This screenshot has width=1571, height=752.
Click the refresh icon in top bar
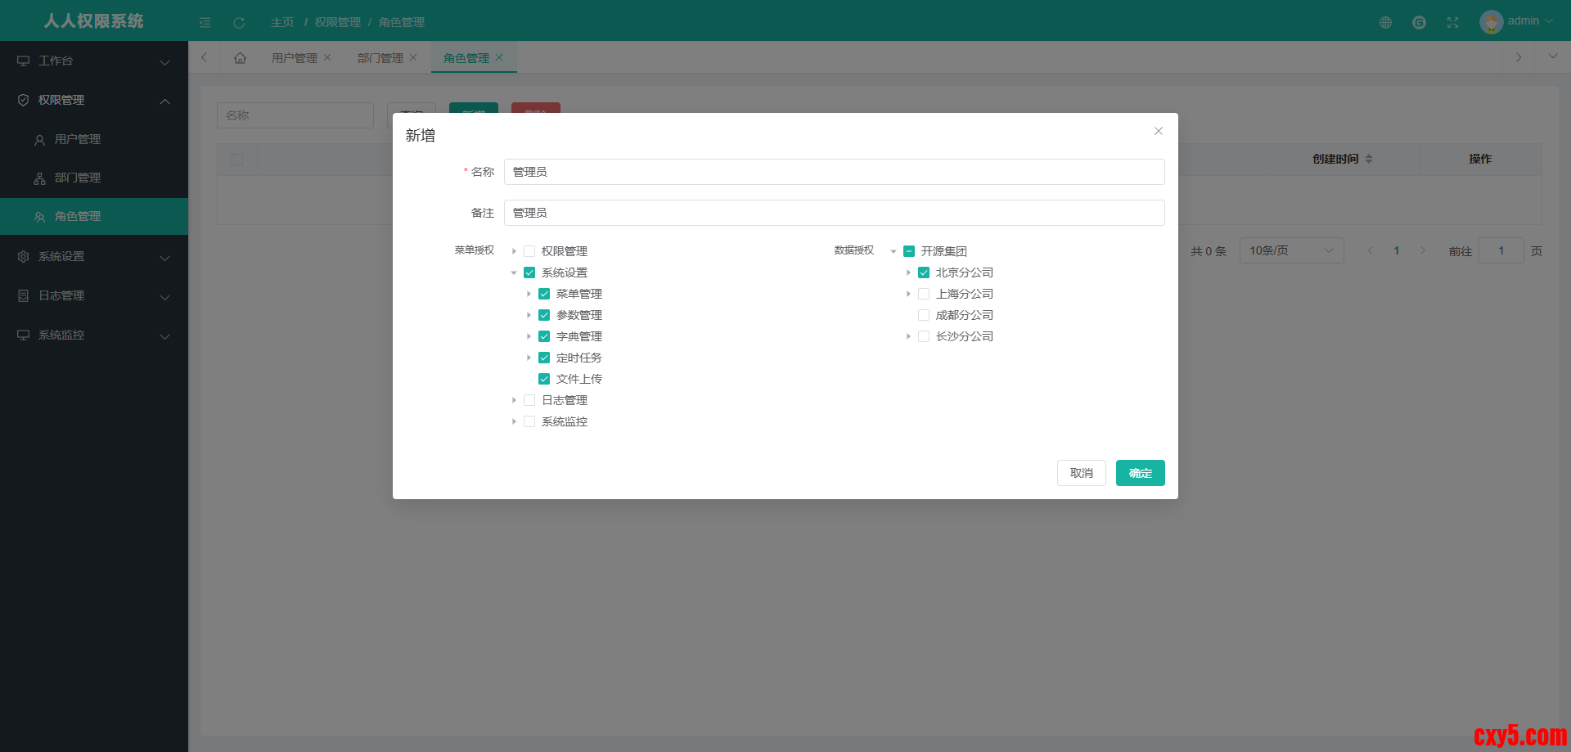tap(239, 22)
